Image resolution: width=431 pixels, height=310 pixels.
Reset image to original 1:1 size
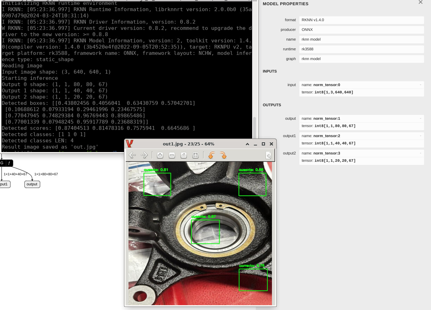coord(184,155)
